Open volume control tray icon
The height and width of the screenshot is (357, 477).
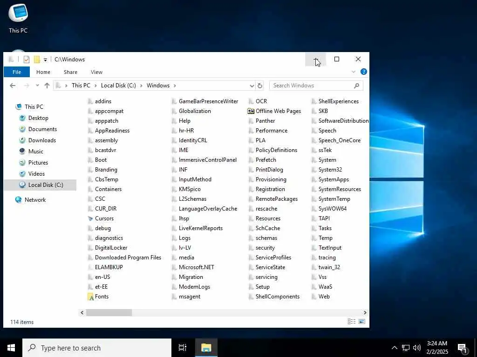(417, 348)
